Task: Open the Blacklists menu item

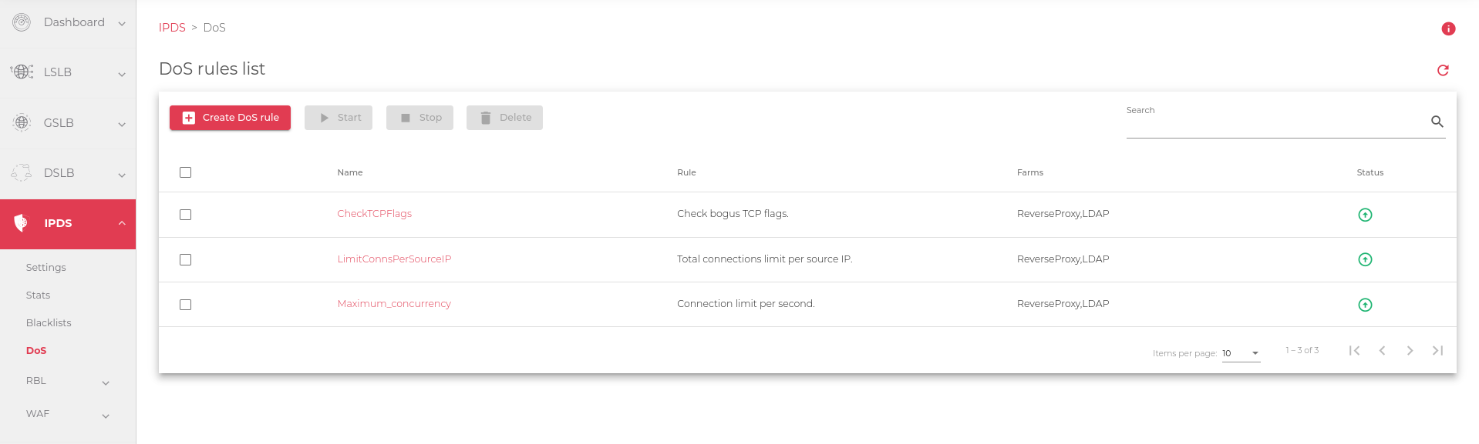Action: 49,323
